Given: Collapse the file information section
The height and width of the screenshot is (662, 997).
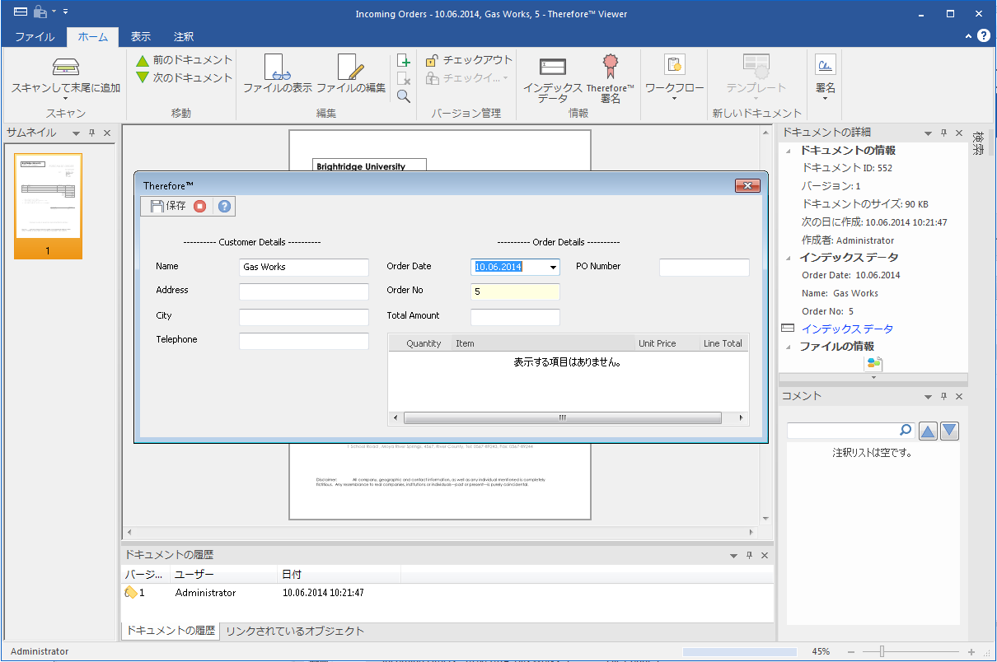Looking at the screenshot, I should coord(790,347).
